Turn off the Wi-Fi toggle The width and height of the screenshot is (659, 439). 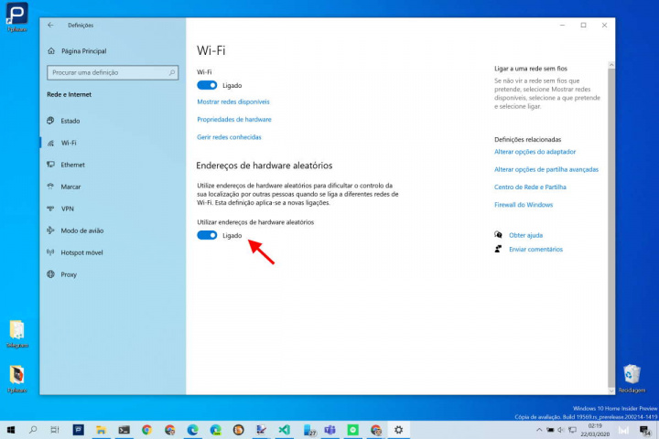[207, 85]
